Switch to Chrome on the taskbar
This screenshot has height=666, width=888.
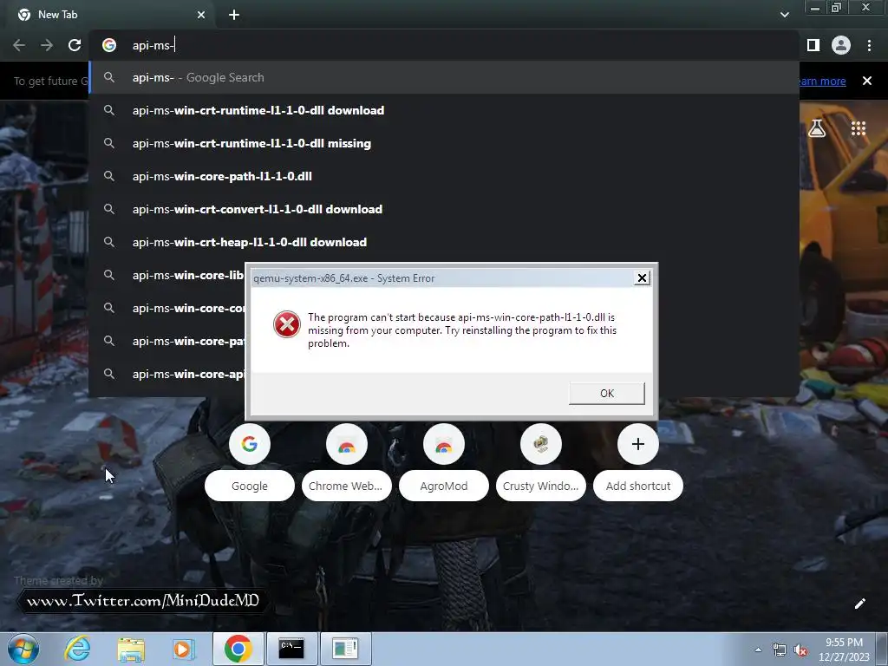[238, 649]
